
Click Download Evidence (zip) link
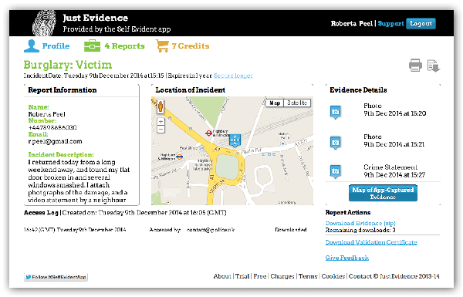pyautogui.click(x=360, y=223)
